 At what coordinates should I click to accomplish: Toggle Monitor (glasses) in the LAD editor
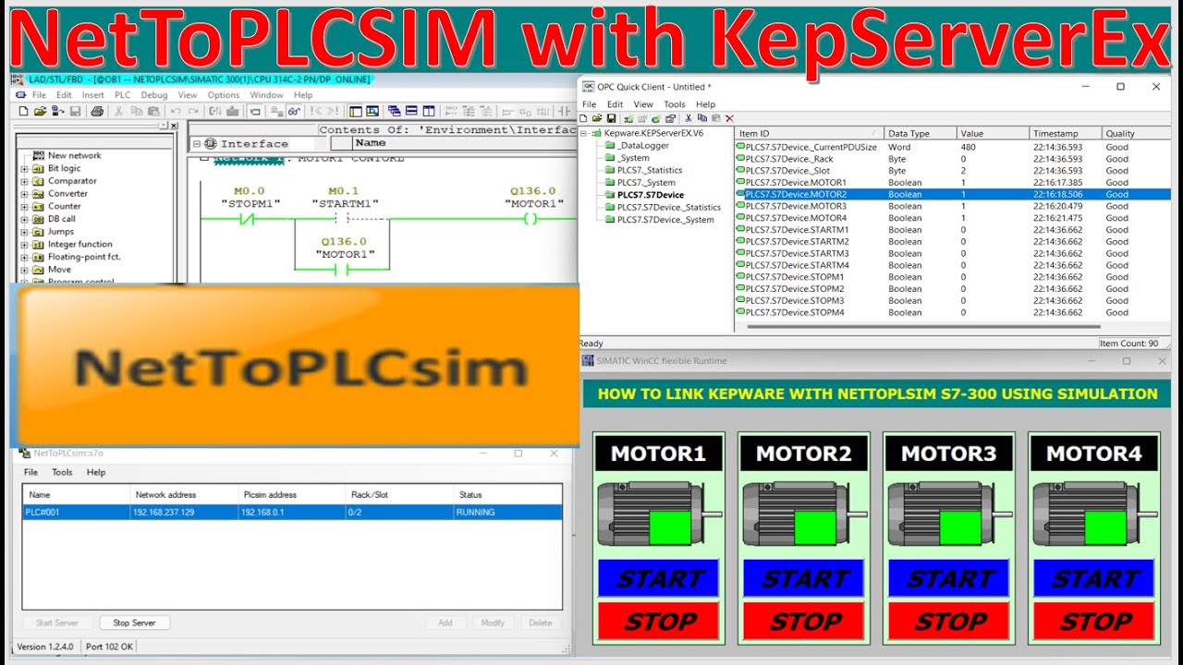294,111
